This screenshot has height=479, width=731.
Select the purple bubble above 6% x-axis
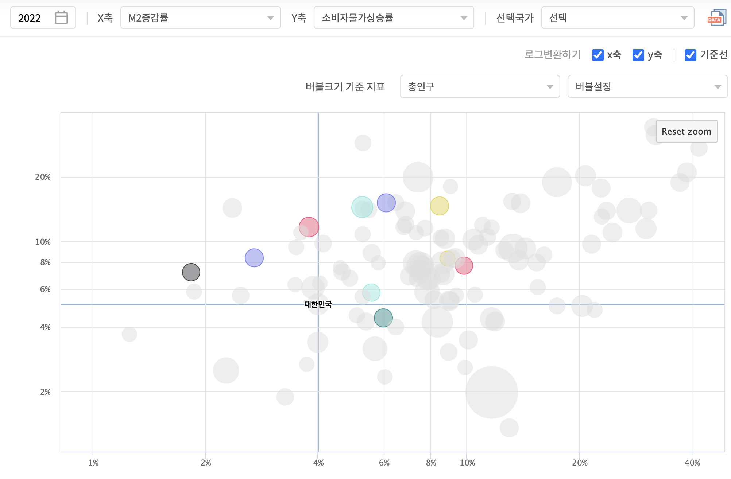click(386, 203)
